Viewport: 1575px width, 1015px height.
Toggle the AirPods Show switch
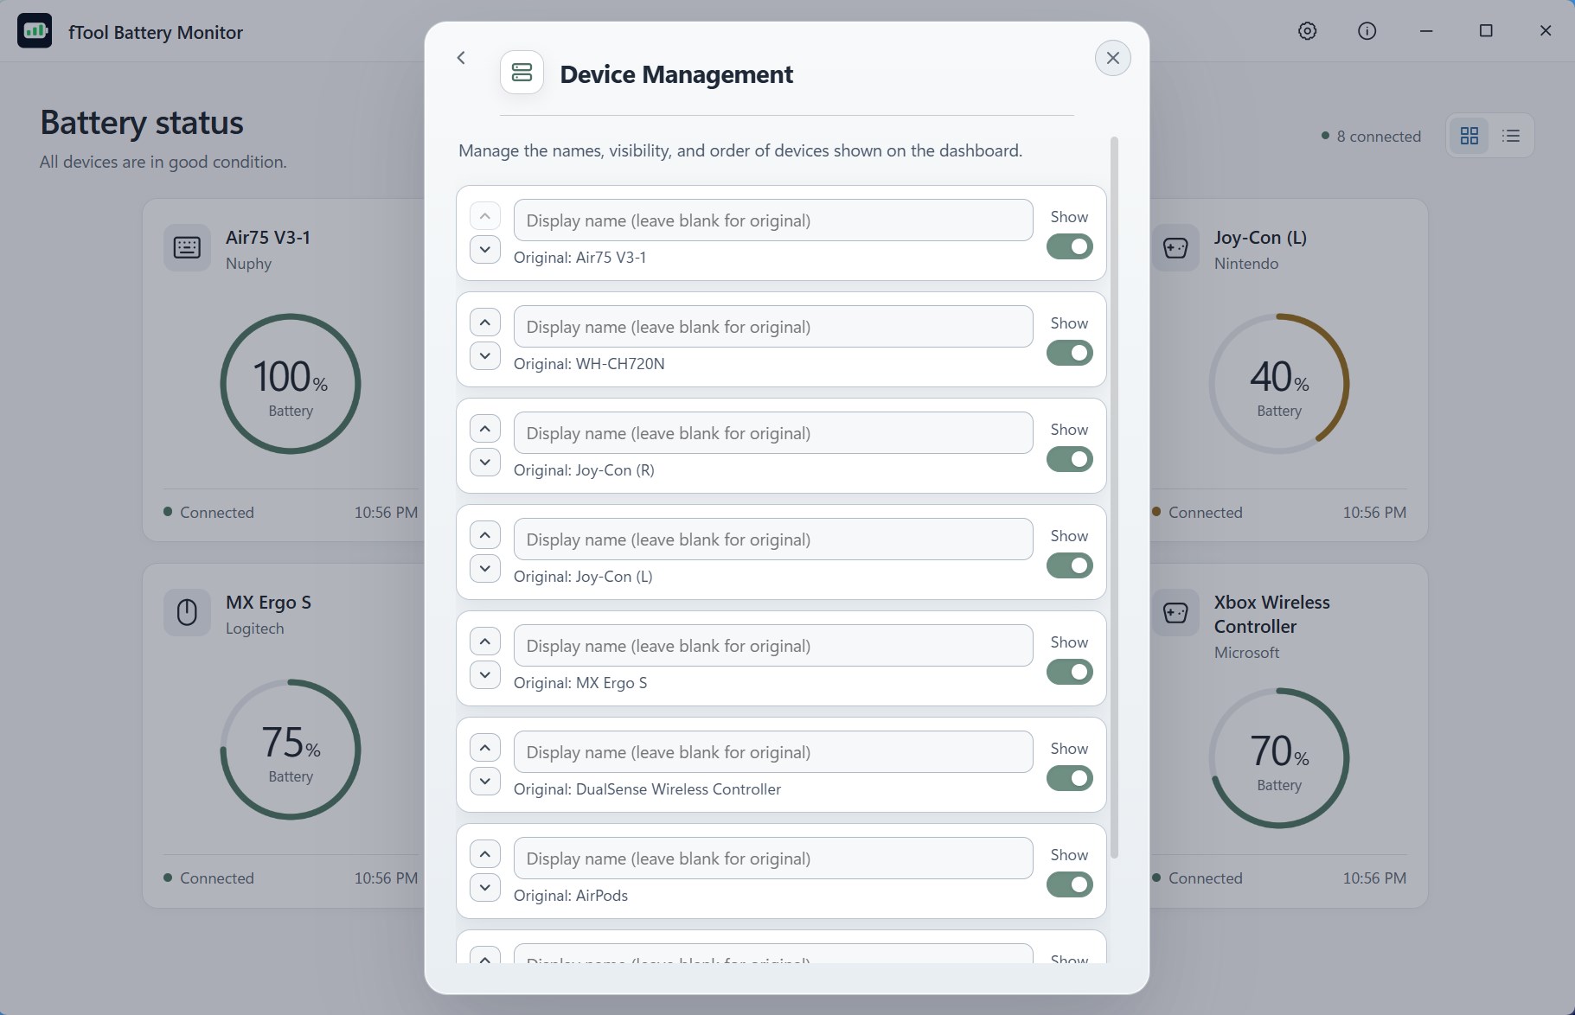tap(1069, 884)
